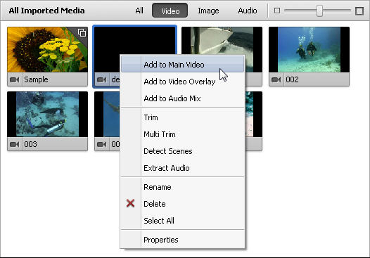
Task: Select the black selected clip thumbnail
Action: tap(135, 41)
